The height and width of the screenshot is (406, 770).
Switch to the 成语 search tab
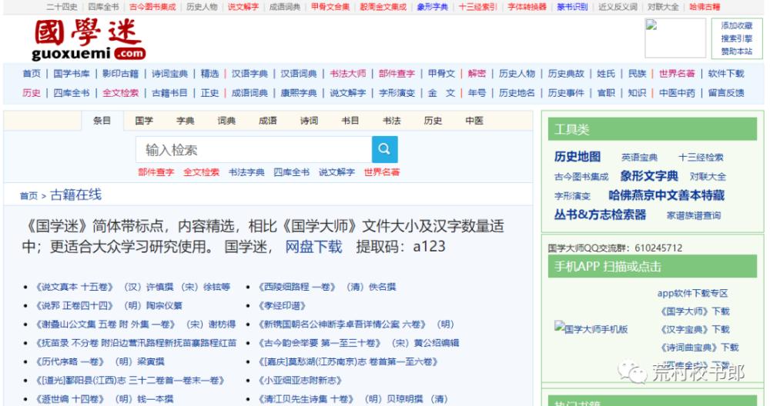coord(268,121)
